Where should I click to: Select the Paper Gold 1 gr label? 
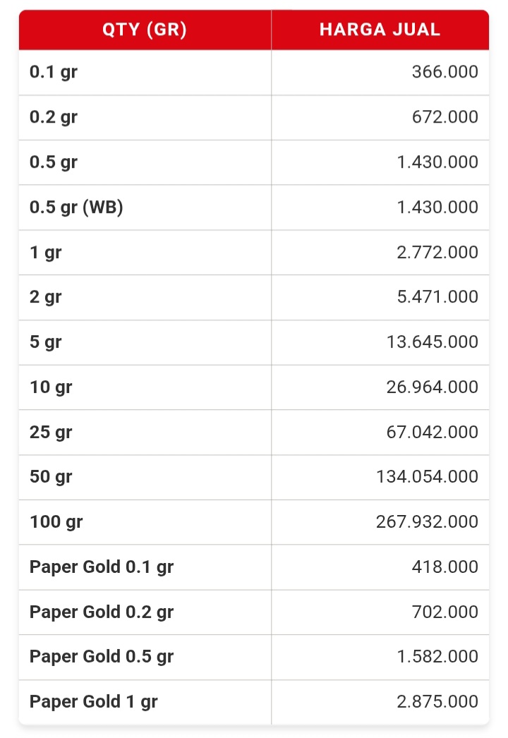[x=94, y=702]
